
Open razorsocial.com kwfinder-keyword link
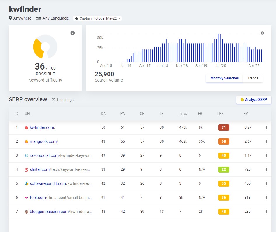tap(61, 155)
